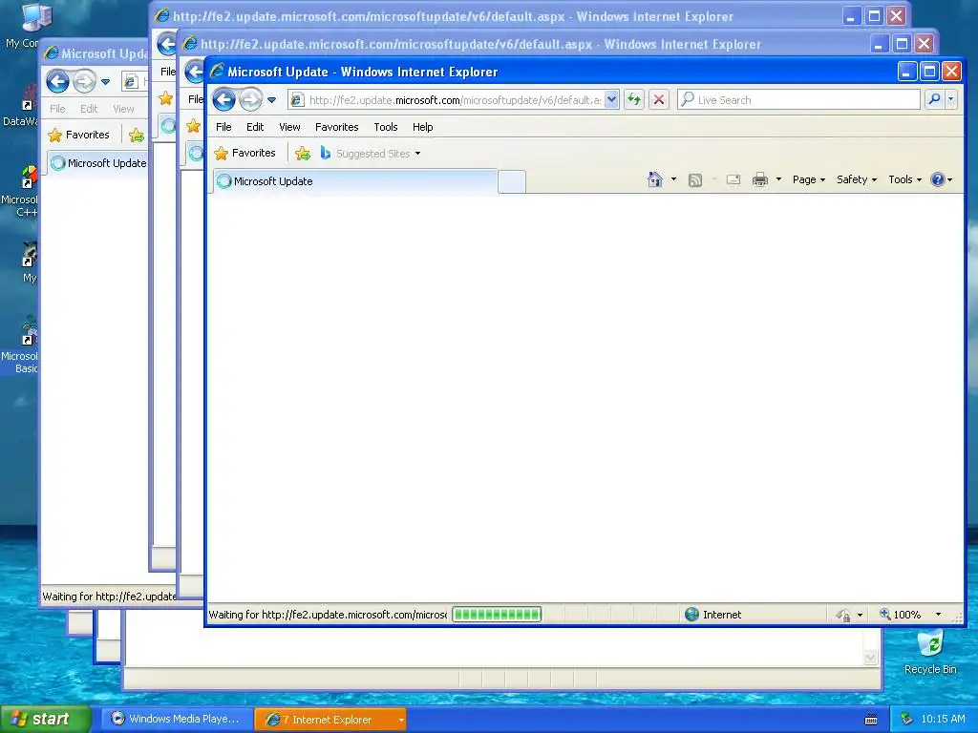Click forward button in leftmost Microsoft Update window
Image resolution: width=978 pixels, height=733 pixels.
point(84,81)
